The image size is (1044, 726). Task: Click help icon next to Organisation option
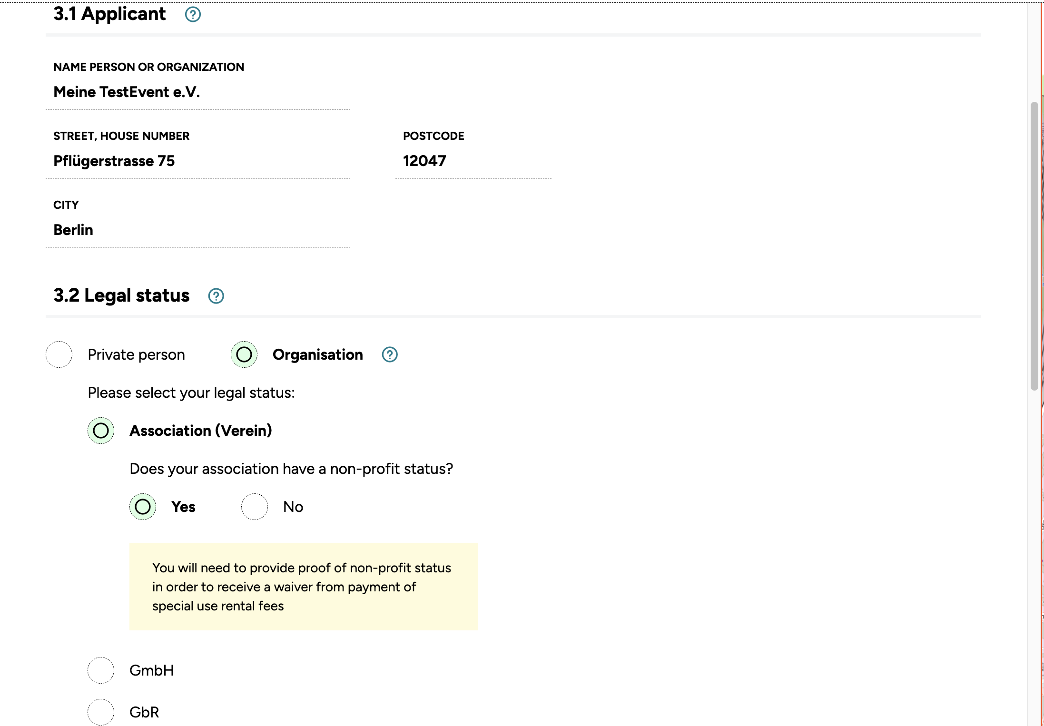click(390, 354)
